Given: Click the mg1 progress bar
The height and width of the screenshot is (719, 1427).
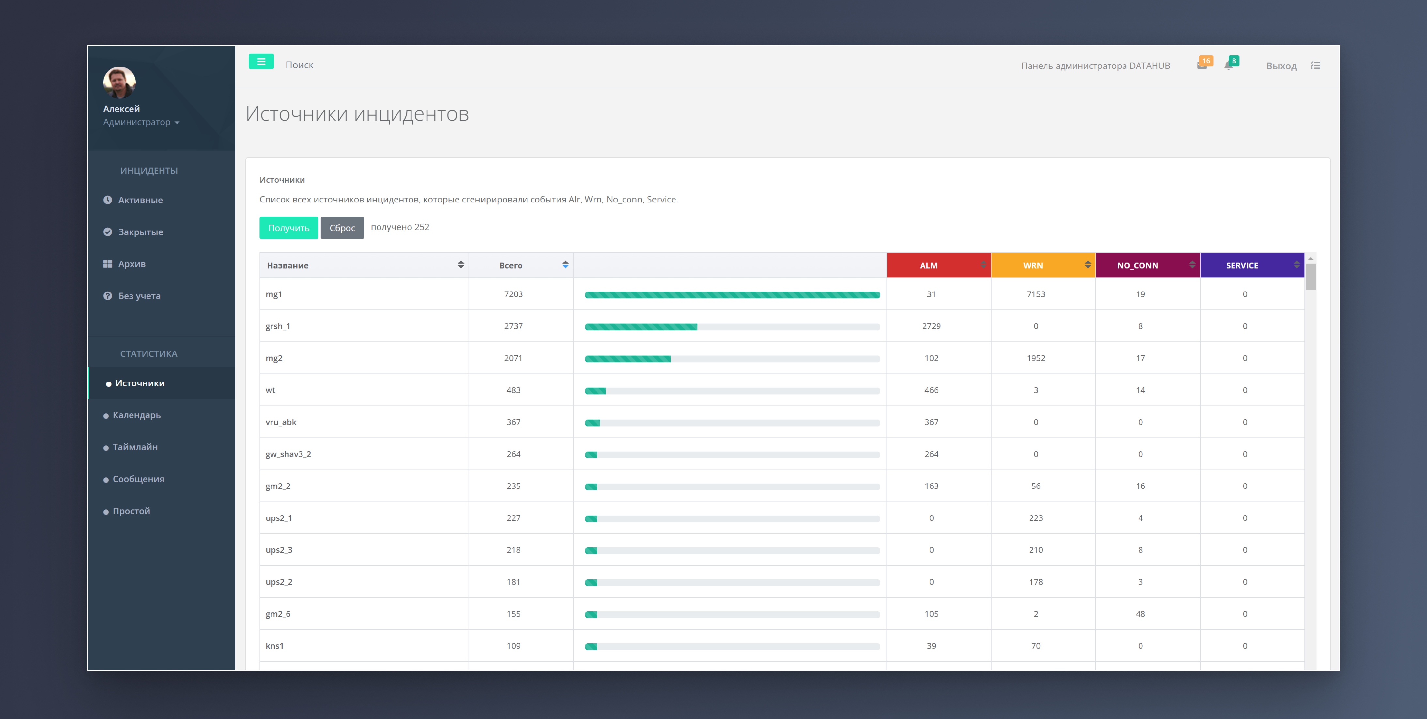Looking at the screenshot, I should (732, 295).
